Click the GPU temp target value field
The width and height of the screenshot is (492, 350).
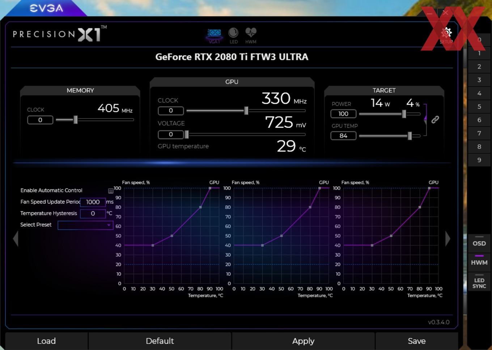coord(343,136)
